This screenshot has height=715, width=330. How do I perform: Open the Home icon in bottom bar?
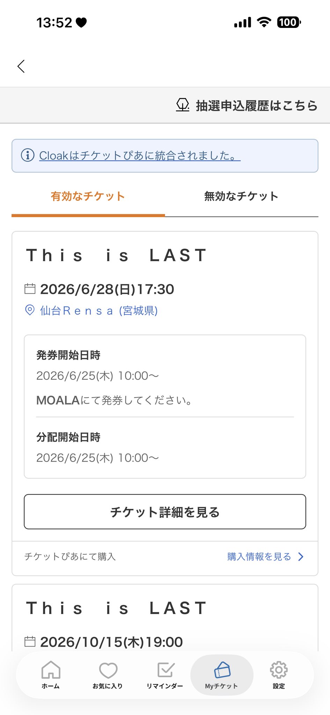pyautogui.click(x=51, y=670)
